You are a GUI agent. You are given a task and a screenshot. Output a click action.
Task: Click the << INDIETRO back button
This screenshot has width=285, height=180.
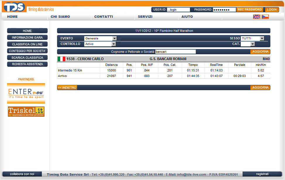(67, 88)
